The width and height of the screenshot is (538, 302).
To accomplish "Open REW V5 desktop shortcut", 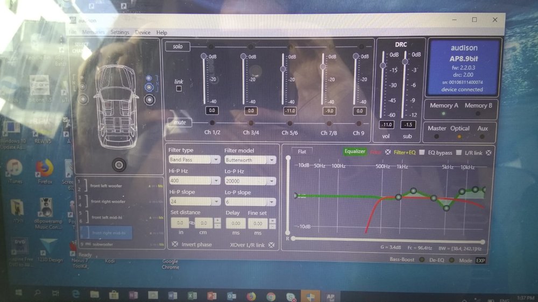I will pos(43,131).
